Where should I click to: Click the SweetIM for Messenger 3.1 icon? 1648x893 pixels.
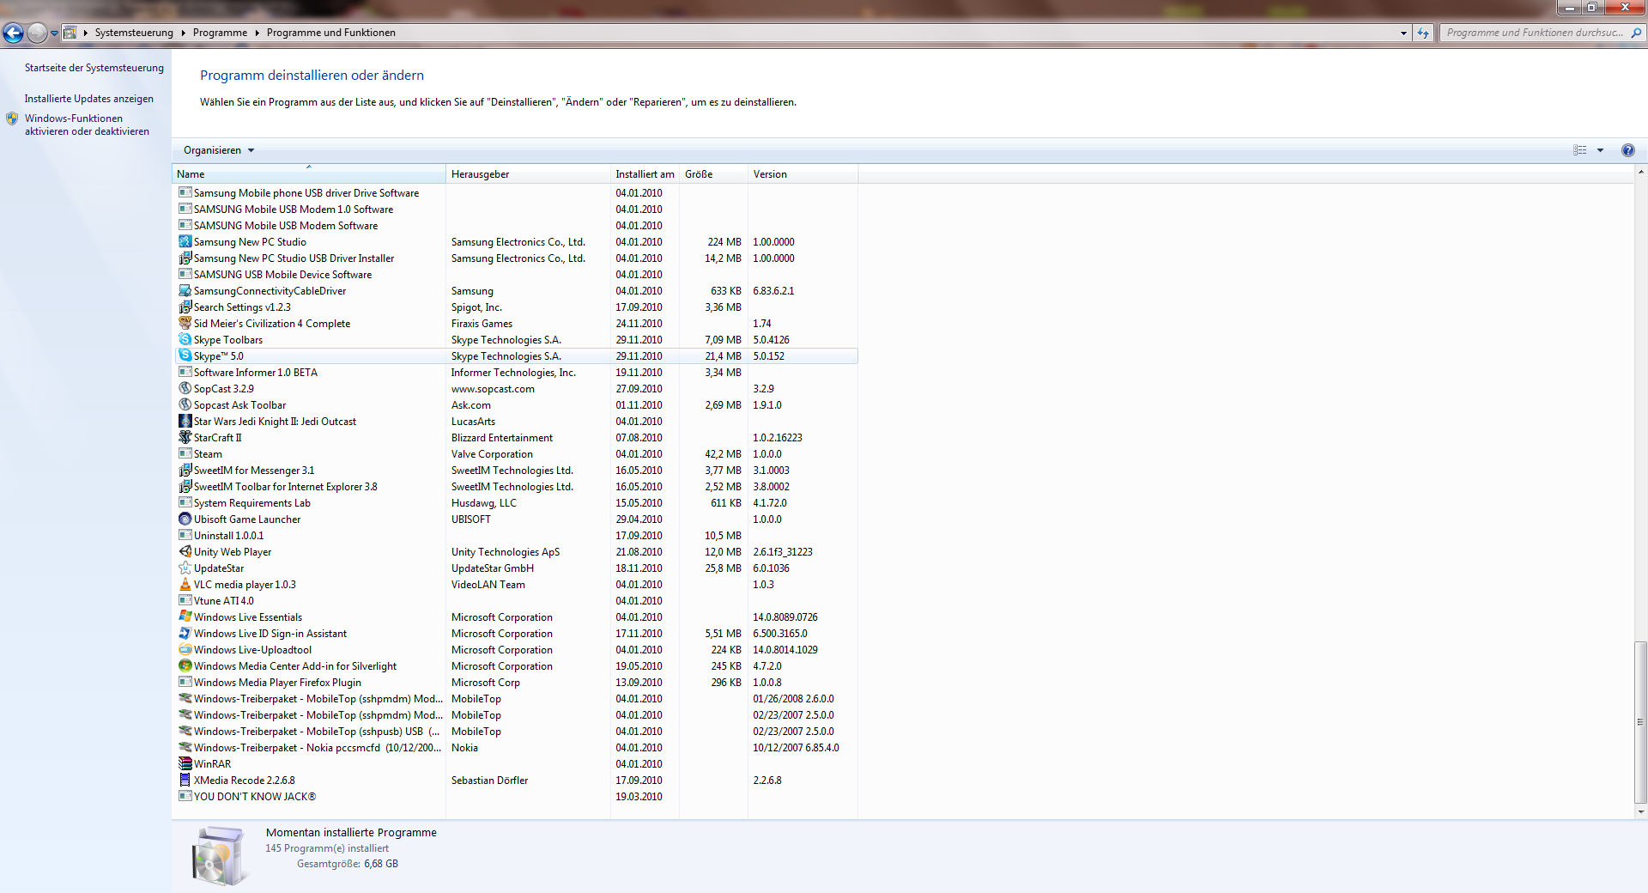click(185, 470)
